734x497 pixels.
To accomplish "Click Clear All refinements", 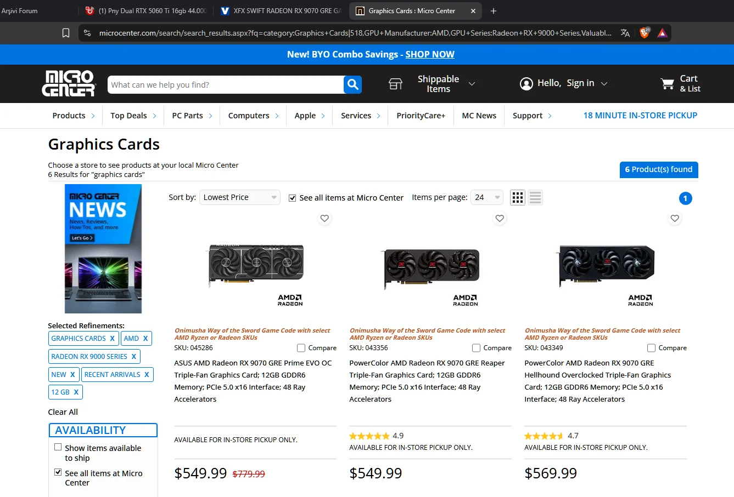I will click(x=63, y=412).
